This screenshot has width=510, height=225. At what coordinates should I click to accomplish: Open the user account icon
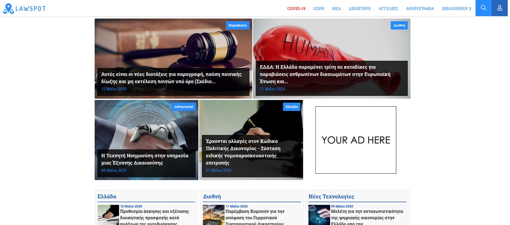(500, 8)
